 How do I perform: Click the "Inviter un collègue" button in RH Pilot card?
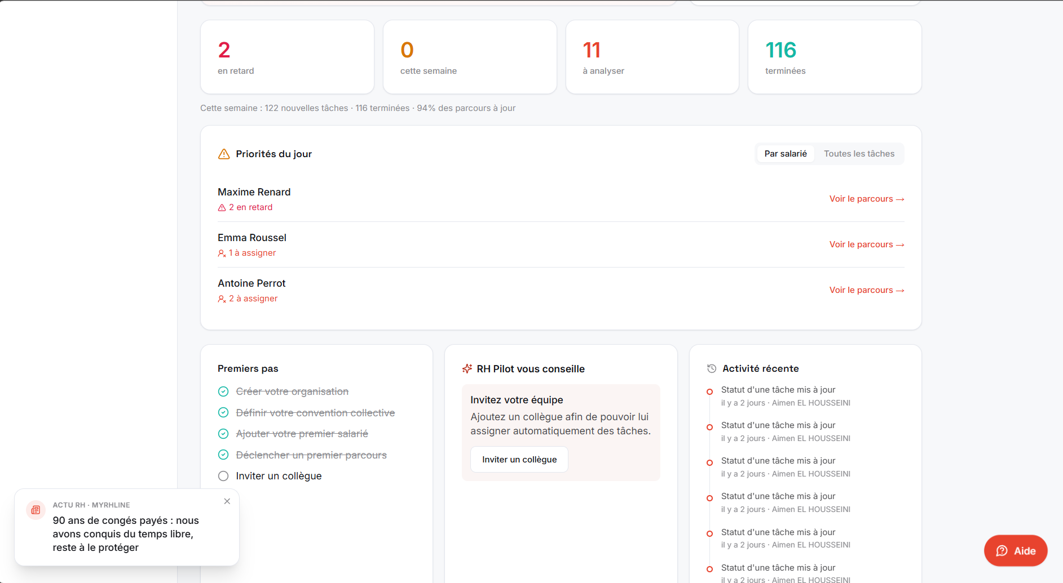tap(519, 460)
